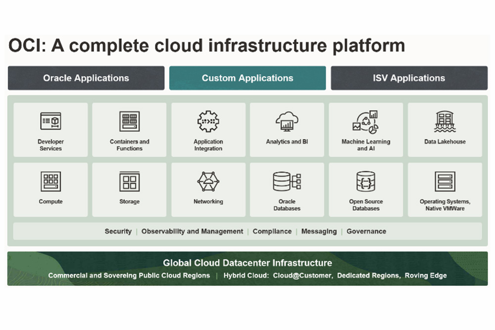
Task: Click the Open Source Databases cylinder icon
Action: [x=366, y=182]
